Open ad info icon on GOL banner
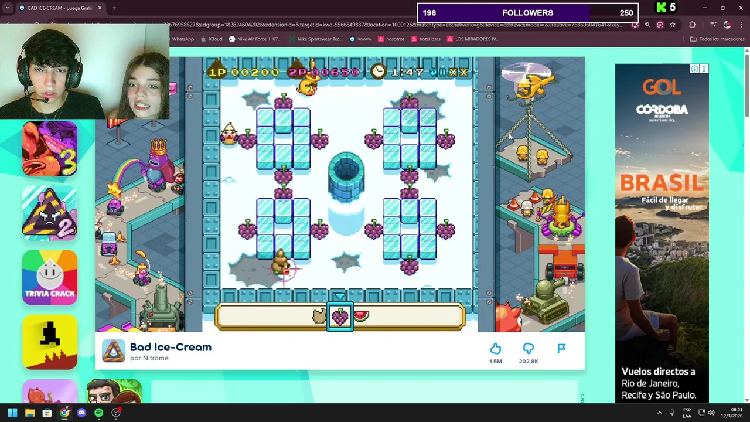750x422 pixels. (x=694, y=69)
